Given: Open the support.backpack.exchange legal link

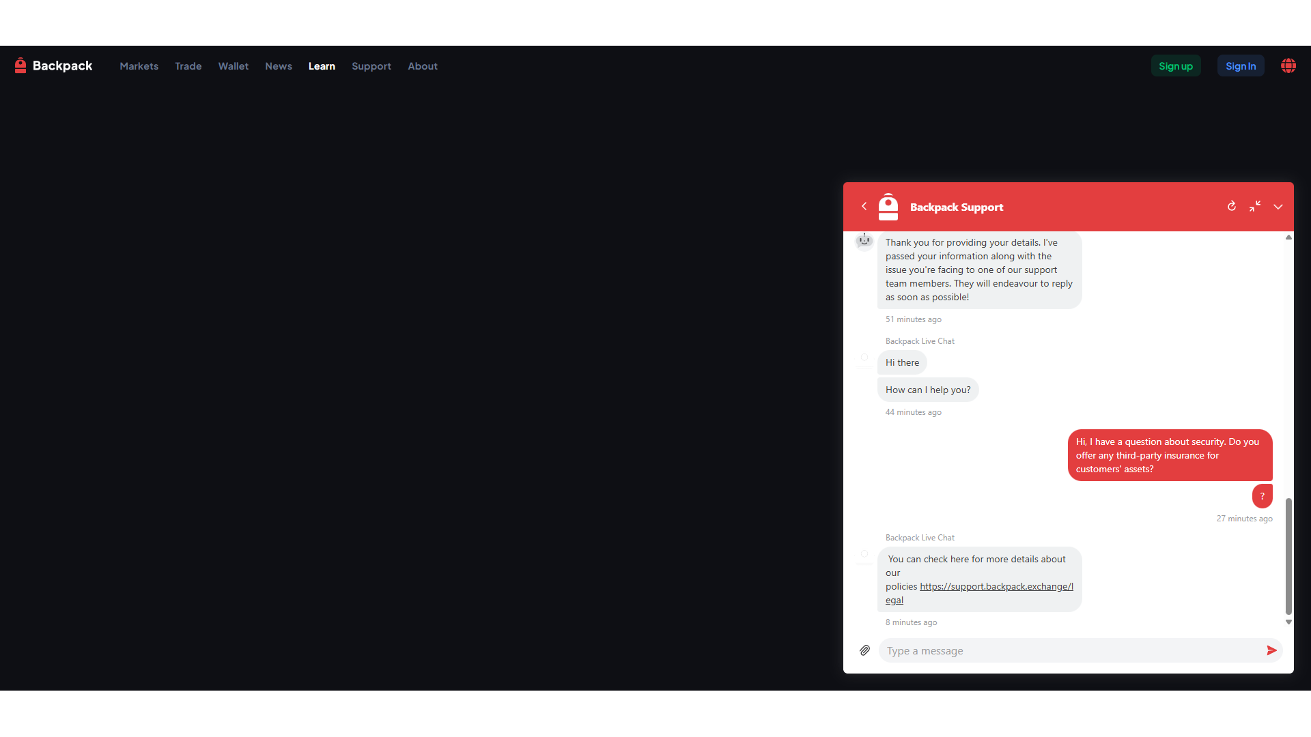Looking at the screenshot, I should pos(996,587).
